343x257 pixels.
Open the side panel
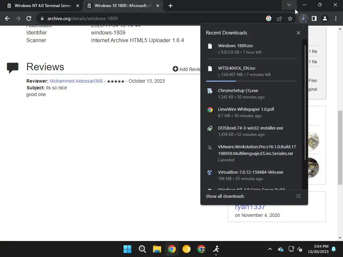(314, 19)
